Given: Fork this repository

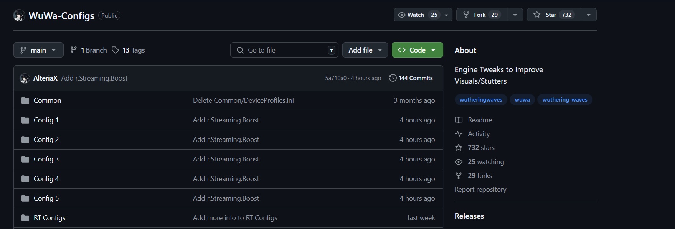Looking at the screenshot, I should point(482,15).
